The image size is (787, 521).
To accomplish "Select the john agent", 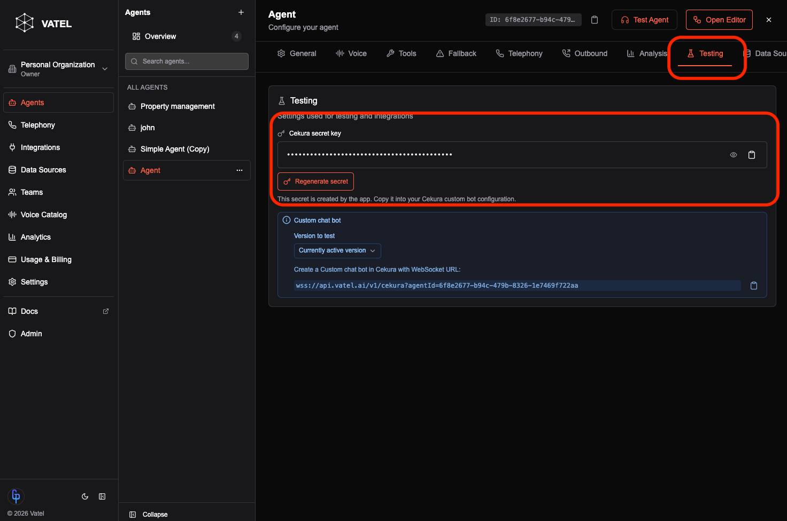I will pyautogui.click(x=187, y=128).
